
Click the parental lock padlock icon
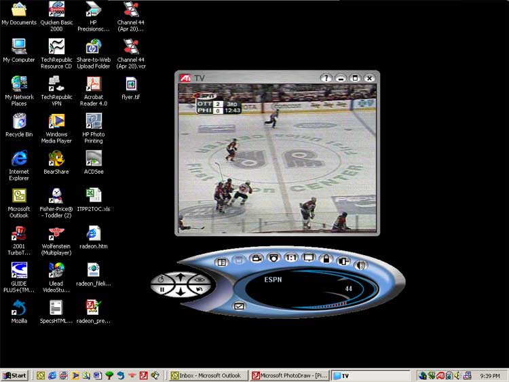coord(326,259)
